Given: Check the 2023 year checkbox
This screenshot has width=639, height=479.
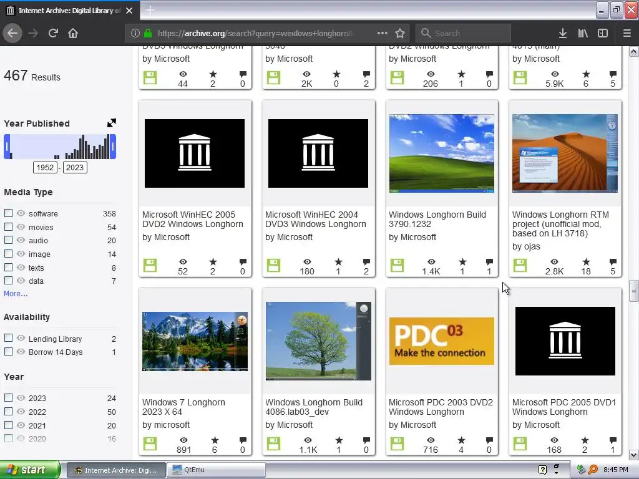Looking at the screenshot, I should click(x=8, y=397).
